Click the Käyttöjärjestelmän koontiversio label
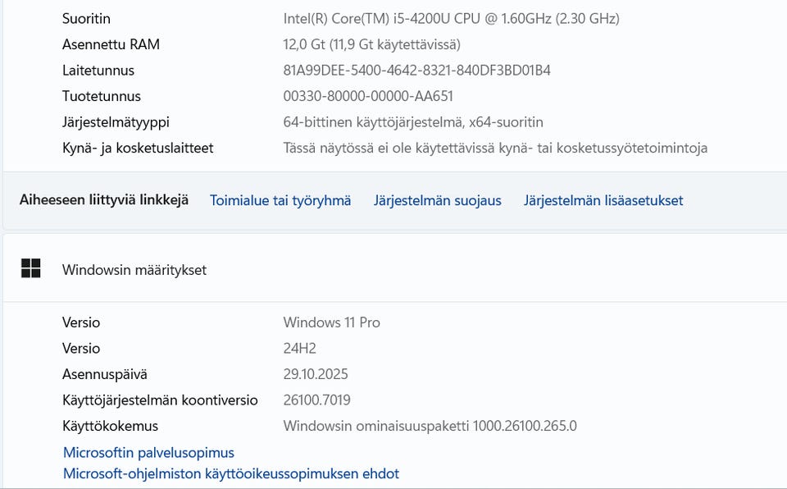Screen dimensions: 787x489 point(160,400)
